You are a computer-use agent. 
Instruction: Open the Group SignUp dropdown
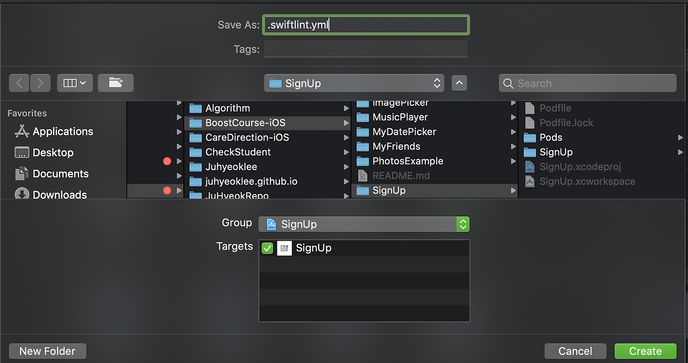[x=364, y=224]
